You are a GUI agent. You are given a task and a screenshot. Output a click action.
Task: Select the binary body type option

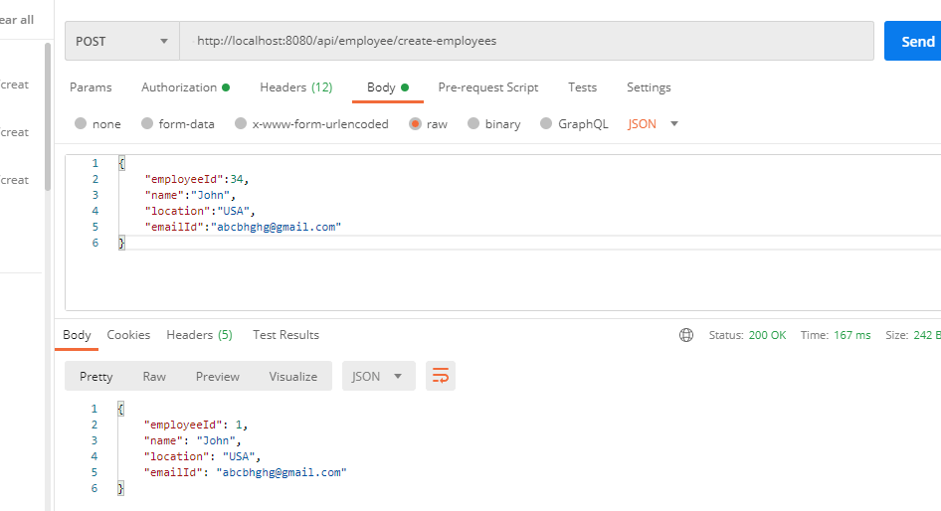[473, 123]
